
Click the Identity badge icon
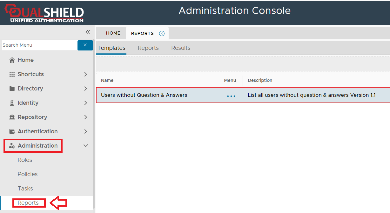(12, 103)
